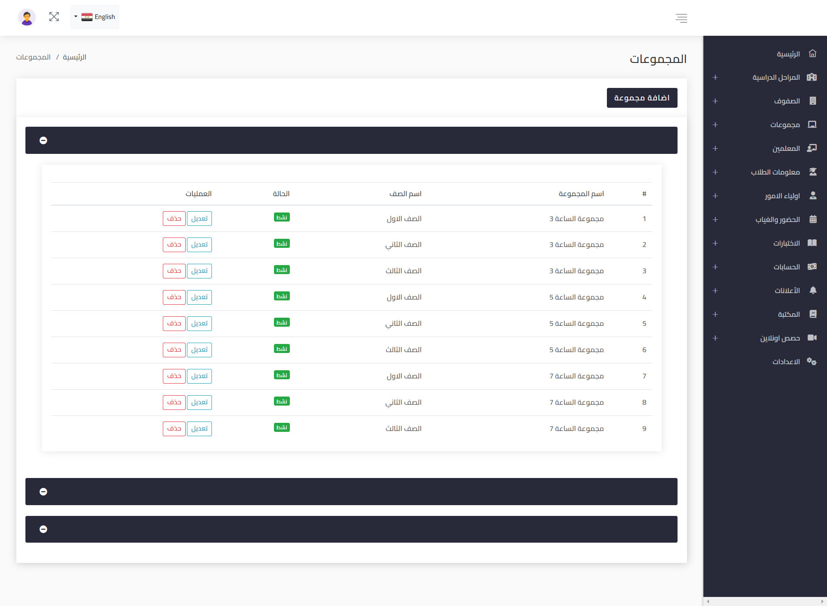The width and height of the screenshot is (827, 606).
Task: Click the fullscreen expand icon
Action: coord(54,17)
